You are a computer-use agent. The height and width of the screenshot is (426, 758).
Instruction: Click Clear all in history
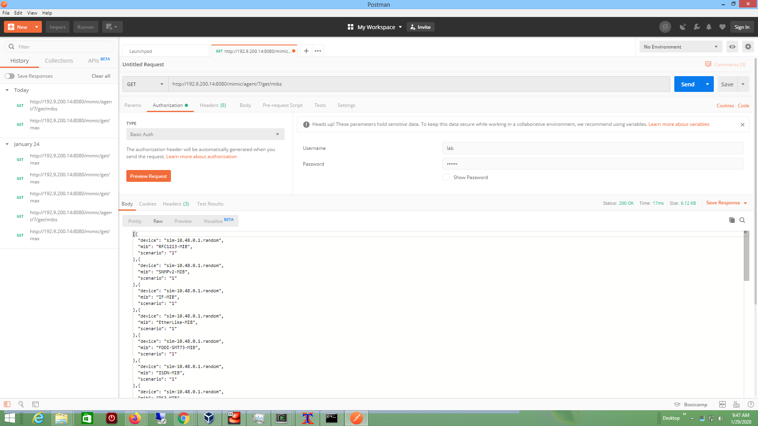[x=101, y=76]
